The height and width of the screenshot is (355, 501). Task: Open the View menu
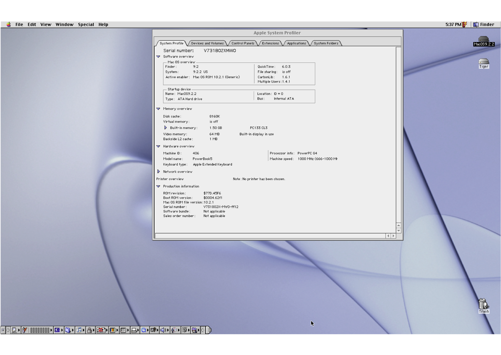(46, 24)
